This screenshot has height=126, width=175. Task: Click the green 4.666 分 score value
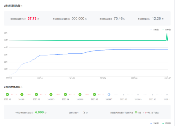40,112
